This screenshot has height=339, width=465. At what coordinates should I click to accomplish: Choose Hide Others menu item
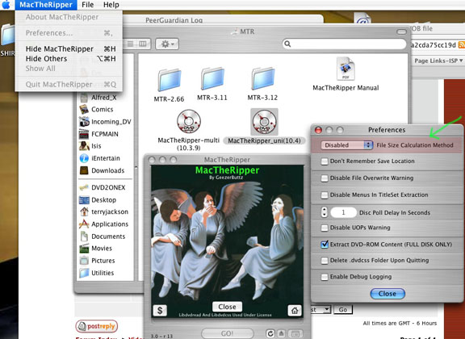[x=69, y=59]
